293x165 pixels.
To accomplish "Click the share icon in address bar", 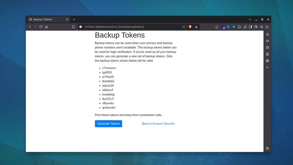I will (x=183, y=27).
